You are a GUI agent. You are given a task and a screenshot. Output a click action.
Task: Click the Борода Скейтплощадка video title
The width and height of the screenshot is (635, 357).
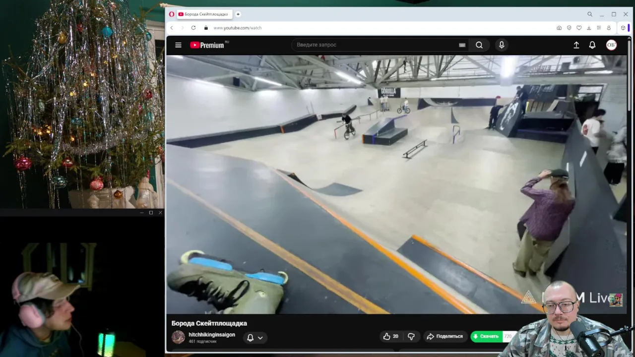(209, 323)
